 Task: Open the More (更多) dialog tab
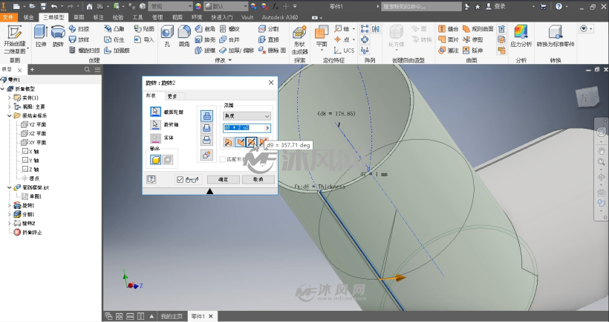coord(172,96)
